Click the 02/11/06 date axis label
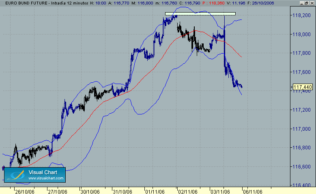The width and height of the screenshot is (316, 194). 188,192
